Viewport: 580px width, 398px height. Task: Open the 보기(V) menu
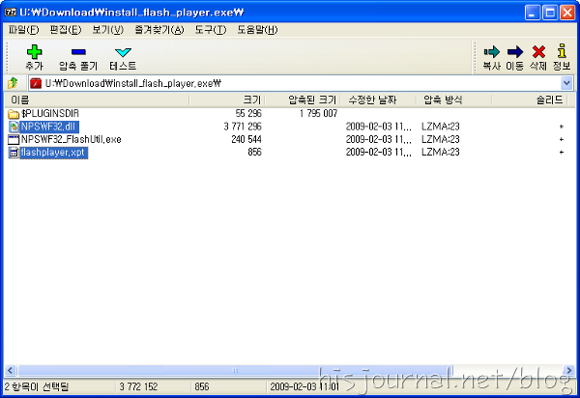pyautogui.click(x=107, y=30)
